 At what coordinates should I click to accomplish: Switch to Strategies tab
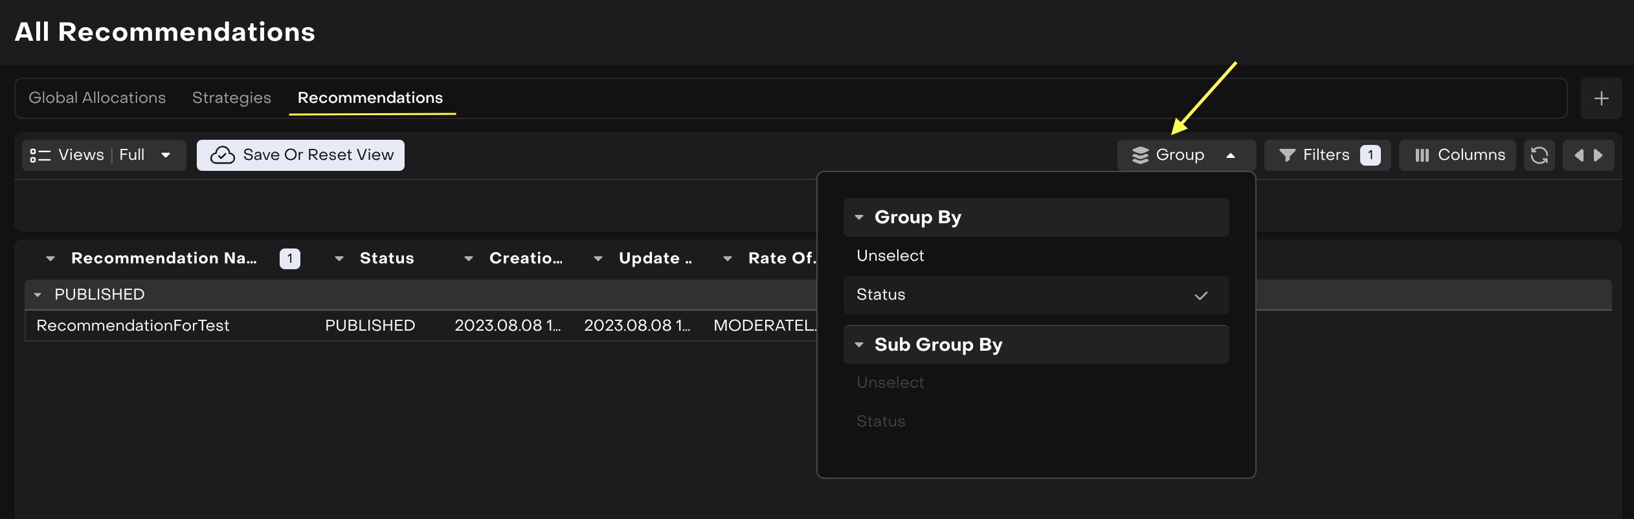point(231,98)
